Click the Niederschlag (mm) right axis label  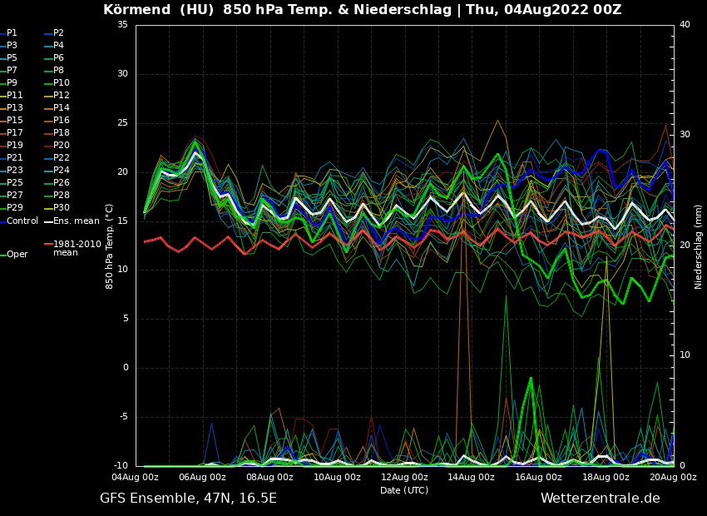click(x=699, y=246)
